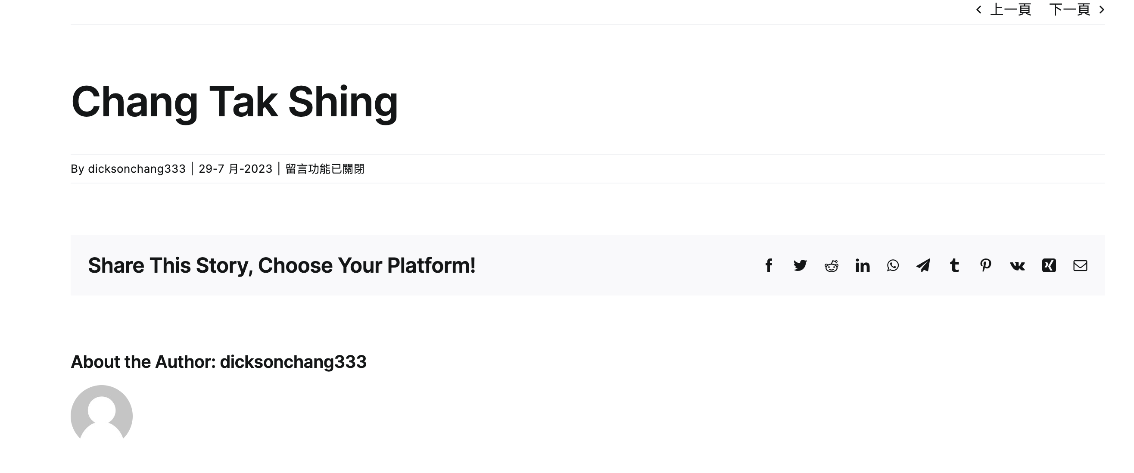Pin this story on Pinterest

(x=986, y=265)
